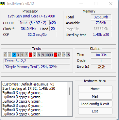The image size is (119, 120).
Task: Click the SSE value 32.3 sec/Gb
Action: [x=37, y=35]
